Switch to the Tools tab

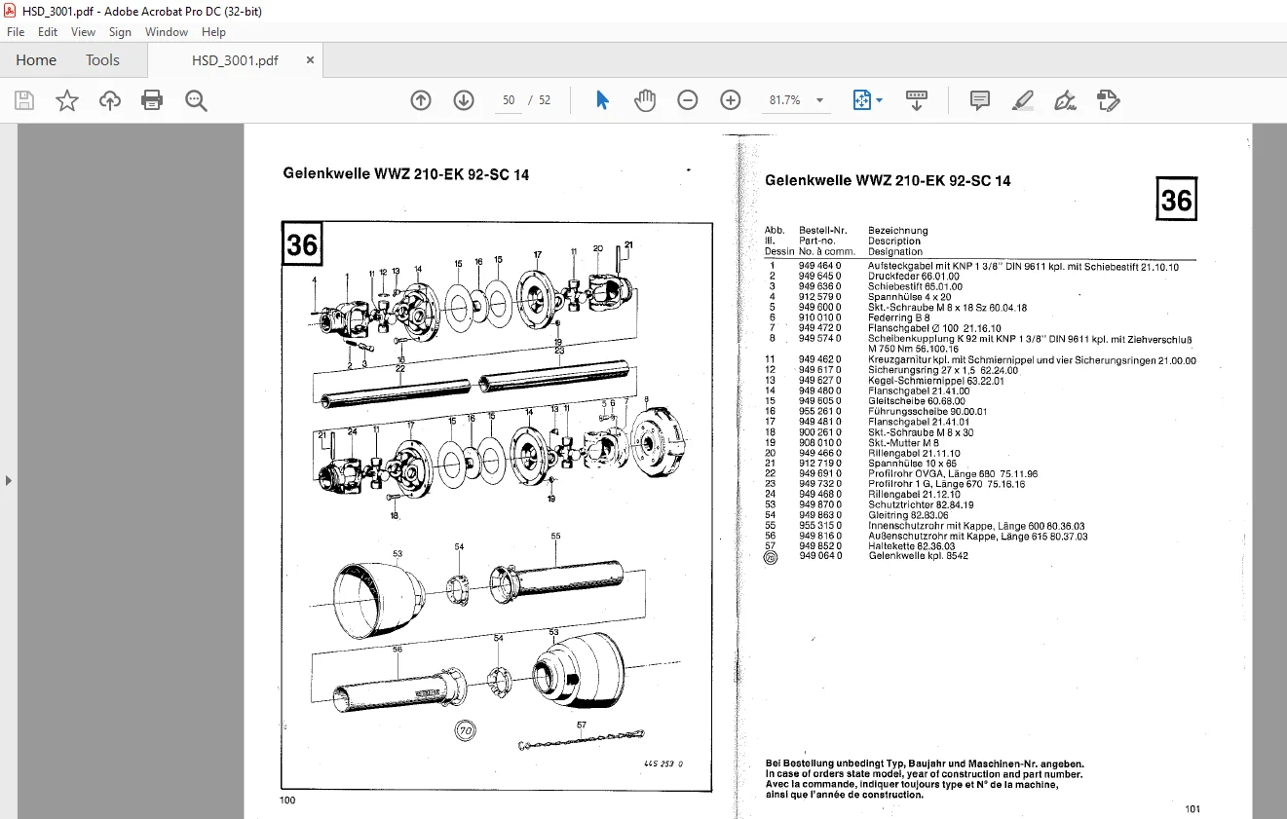pos(102,60)
